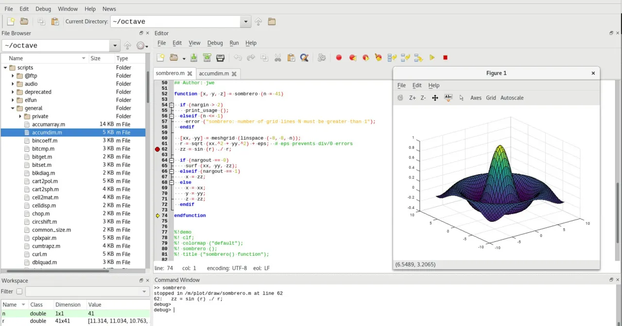Select bitcmp.m in the file browser
The image size is (622, 326).
tap(43, 149)
